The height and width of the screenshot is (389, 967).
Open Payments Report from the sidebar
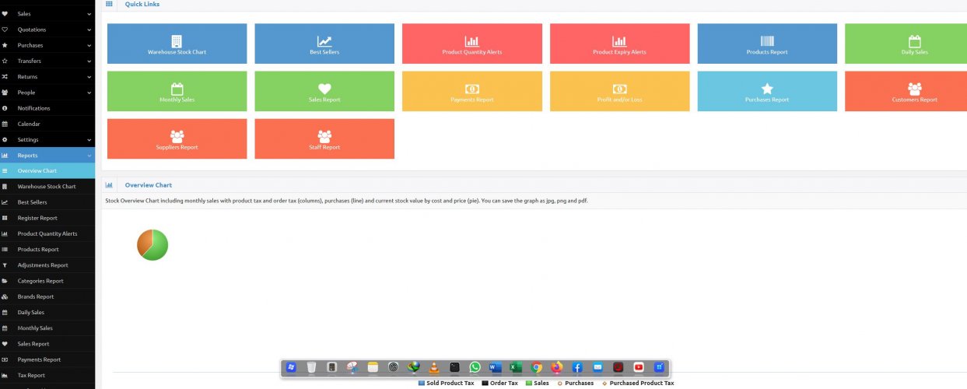(47, 359)
